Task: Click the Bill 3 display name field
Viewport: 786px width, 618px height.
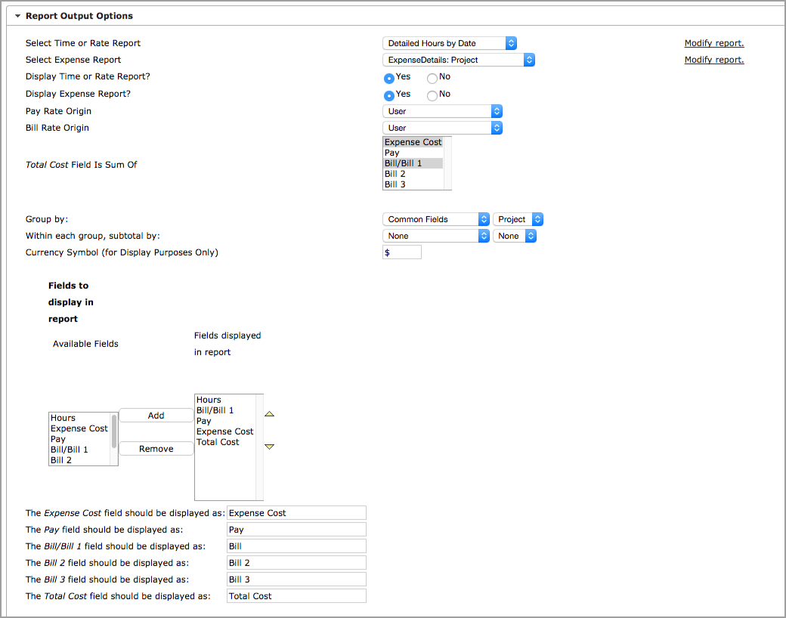Action: (x=297, y=579)
